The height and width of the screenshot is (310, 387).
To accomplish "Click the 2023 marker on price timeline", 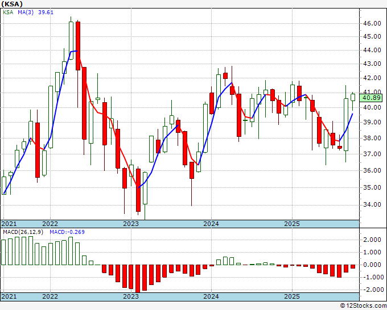I will [x=131, y=224].
